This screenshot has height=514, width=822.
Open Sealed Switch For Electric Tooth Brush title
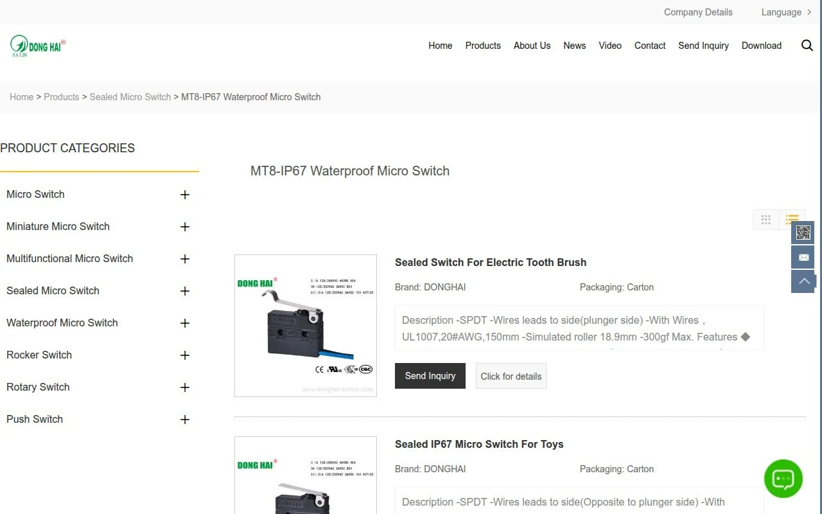point(491,262)
